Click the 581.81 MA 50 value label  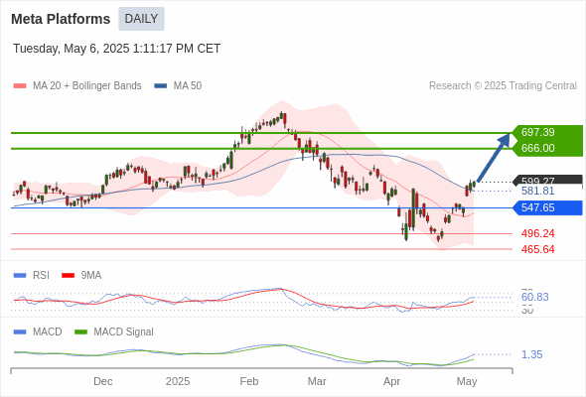pyautogui.click(x=537, y=191)
